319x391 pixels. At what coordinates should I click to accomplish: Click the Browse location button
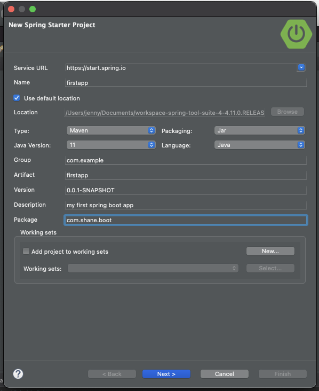(x=288, y=112)
